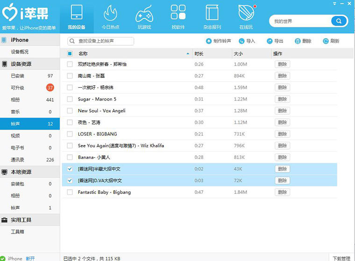Open the 今日热点 flame tab
Screen dimensions: 355x261
(x=110, y=17)
